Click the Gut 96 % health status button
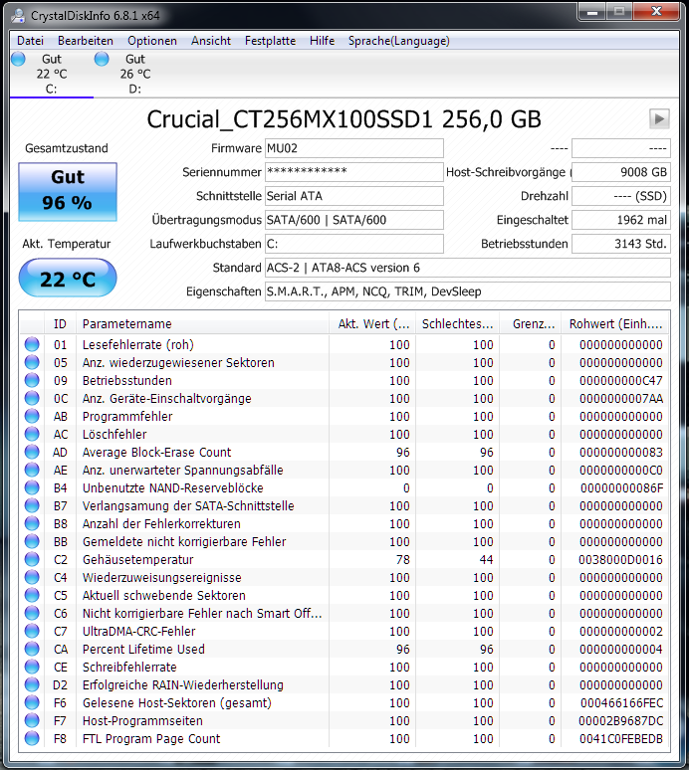 click(x=68, y=192)
